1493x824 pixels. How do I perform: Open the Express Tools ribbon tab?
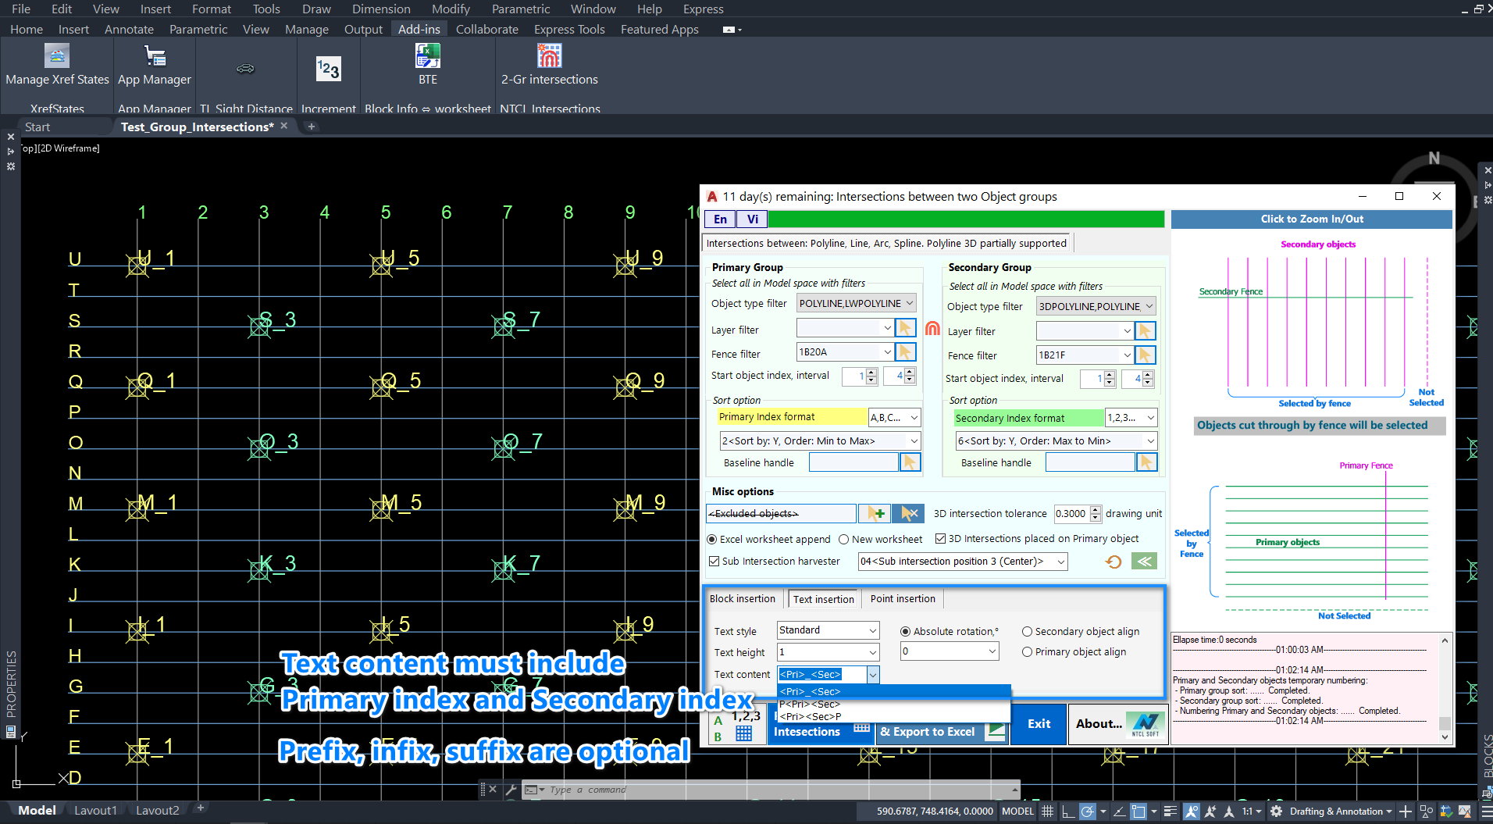click(568, 29)
